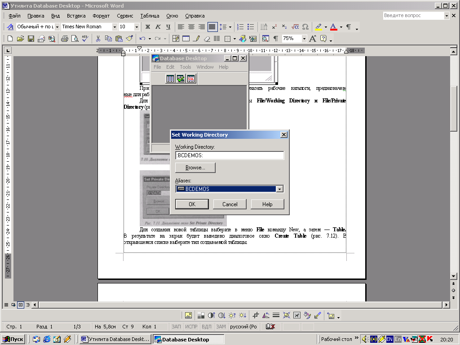Open the Table tool in Database Desktop
The width and height of the screenshot is (460, 345).
[x=170, y=79]
